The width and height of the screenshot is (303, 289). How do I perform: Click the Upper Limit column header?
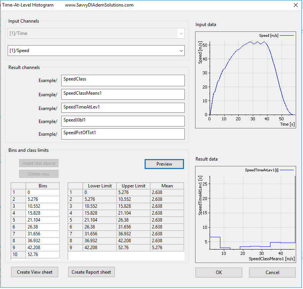133,186
